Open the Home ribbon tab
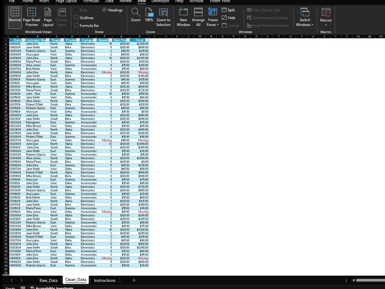The height and width of the screenshot is (289, 385). [x=27, y=1]
